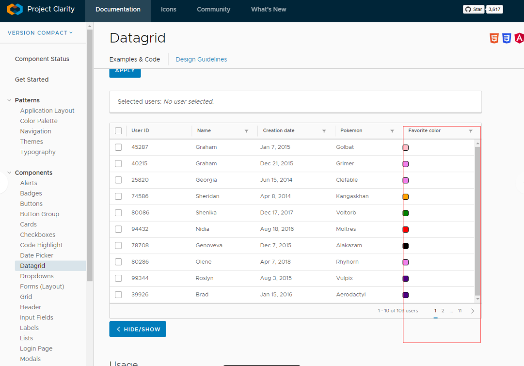
Task: Click the APPLY button
Action: (x=125, y=72)
